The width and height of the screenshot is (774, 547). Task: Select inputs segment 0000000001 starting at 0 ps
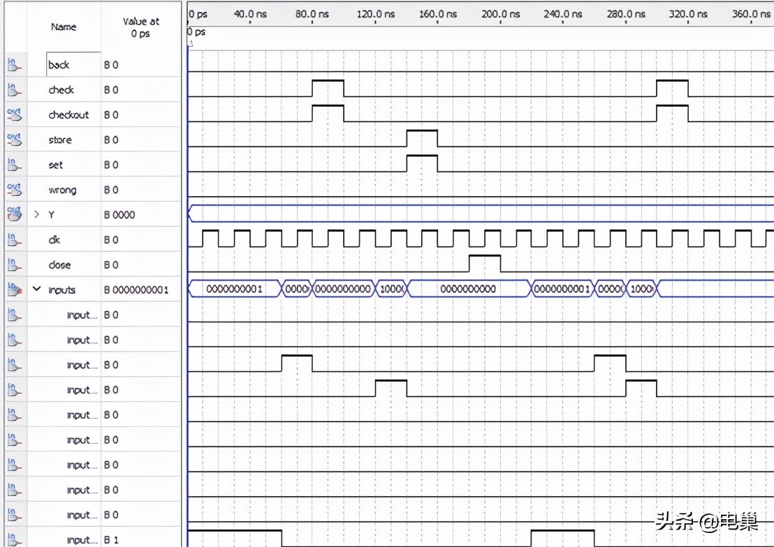235,289
